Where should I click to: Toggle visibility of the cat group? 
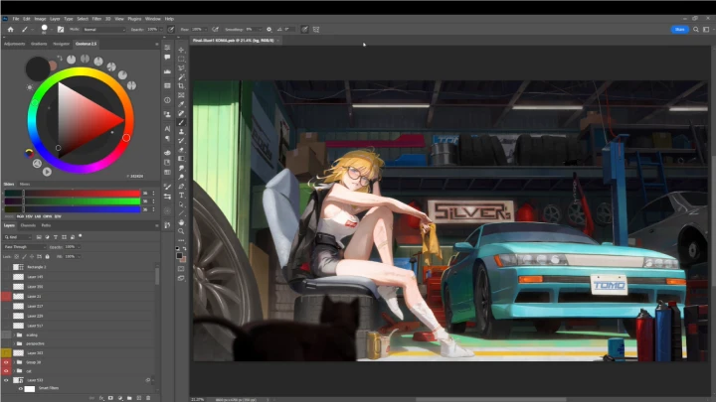(6, 371)
